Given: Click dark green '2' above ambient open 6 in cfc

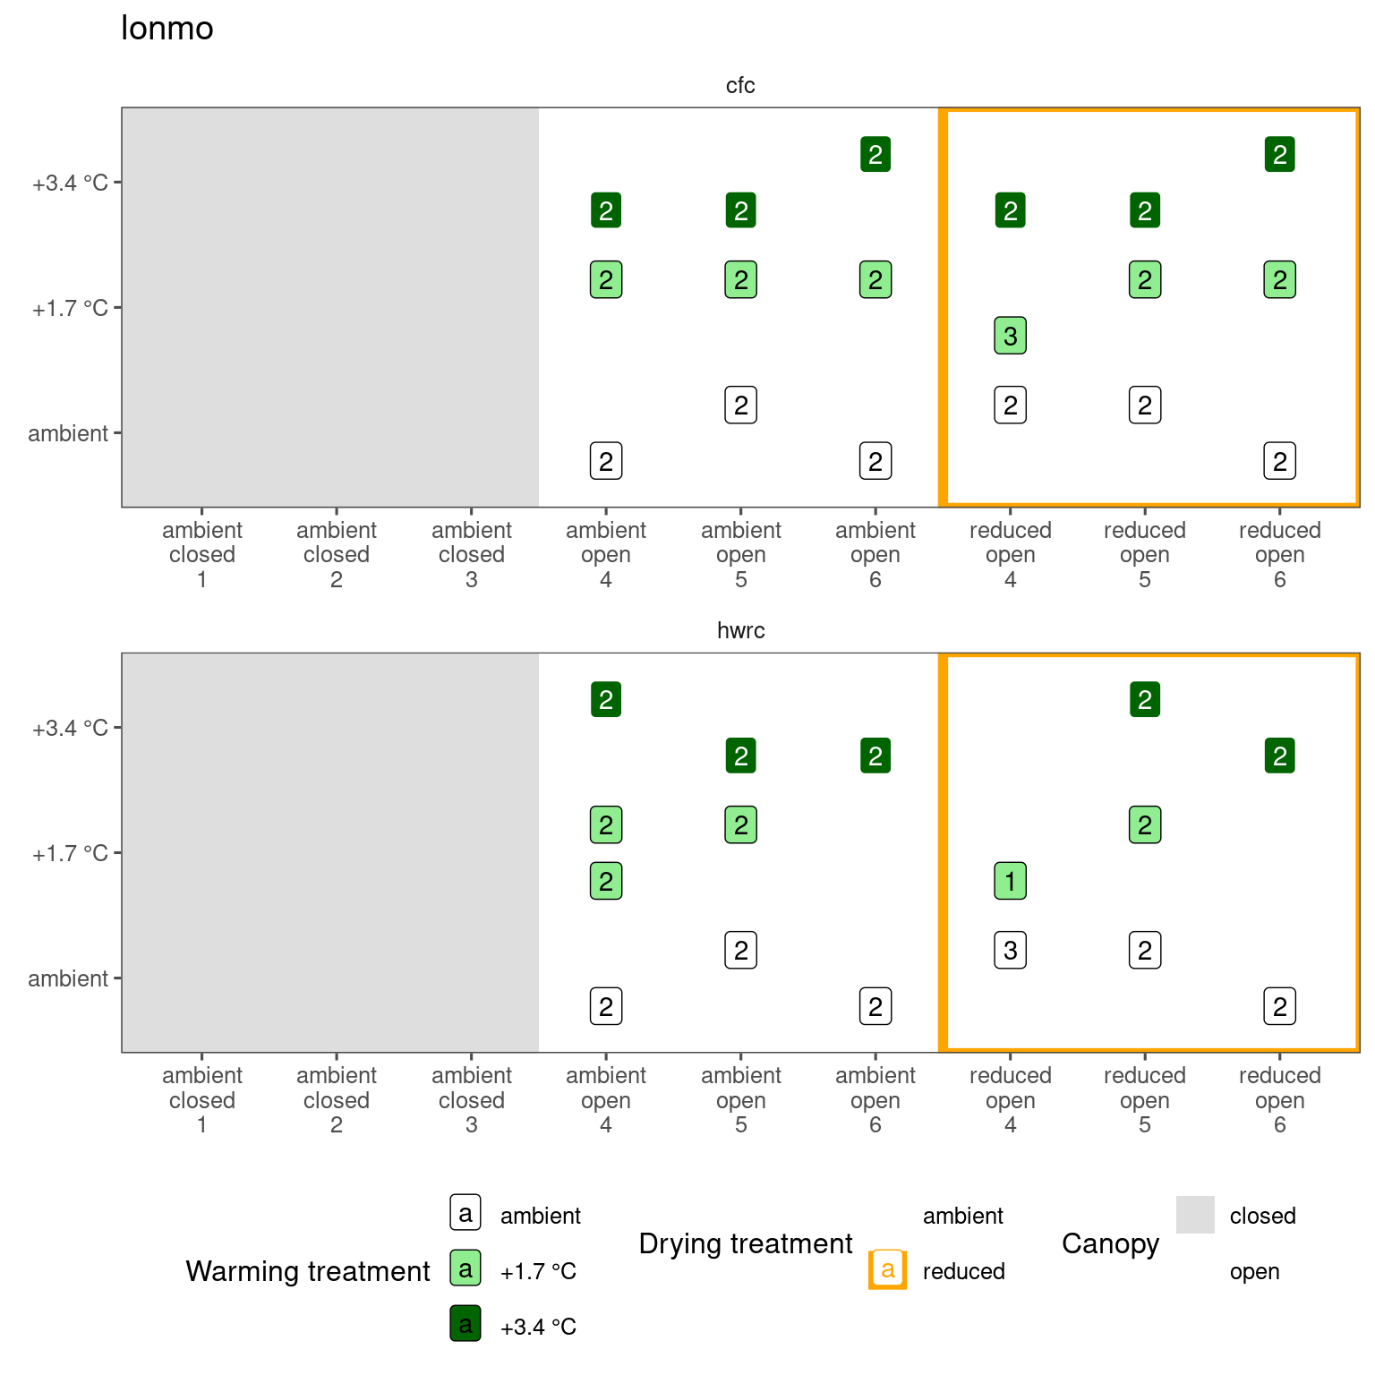Looking at the screenshot, I should tap(875, 154).
